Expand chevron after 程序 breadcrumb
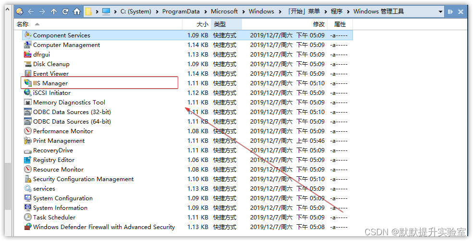Viewport: 473px width, 241px height. coord(348,11)
